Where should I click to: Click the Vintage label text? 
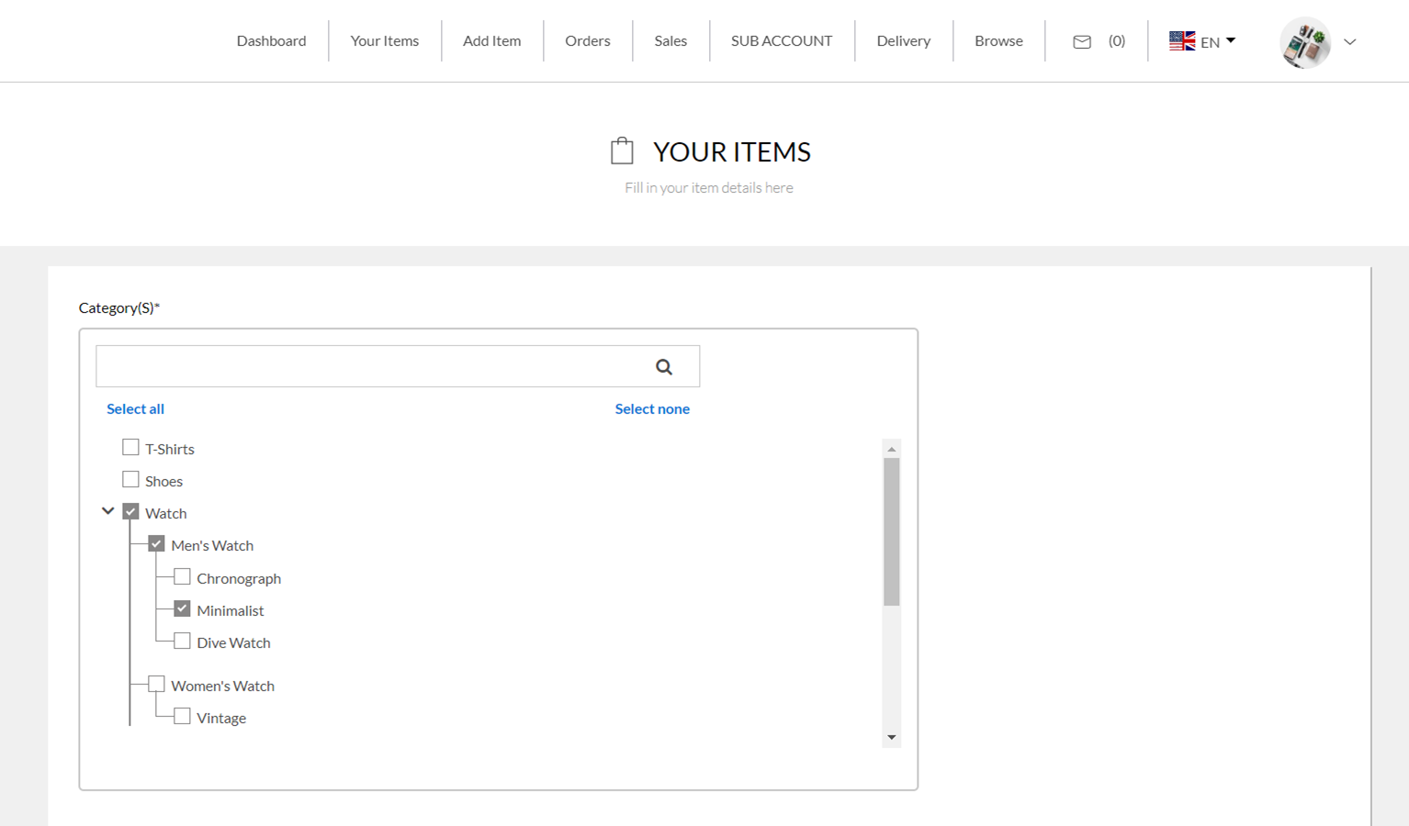[221, 719]
